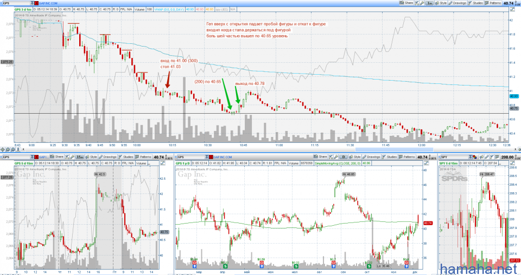
Task: Click scroll left arrow under top chart
Action: pyautogui.click(x=23, y=149)
